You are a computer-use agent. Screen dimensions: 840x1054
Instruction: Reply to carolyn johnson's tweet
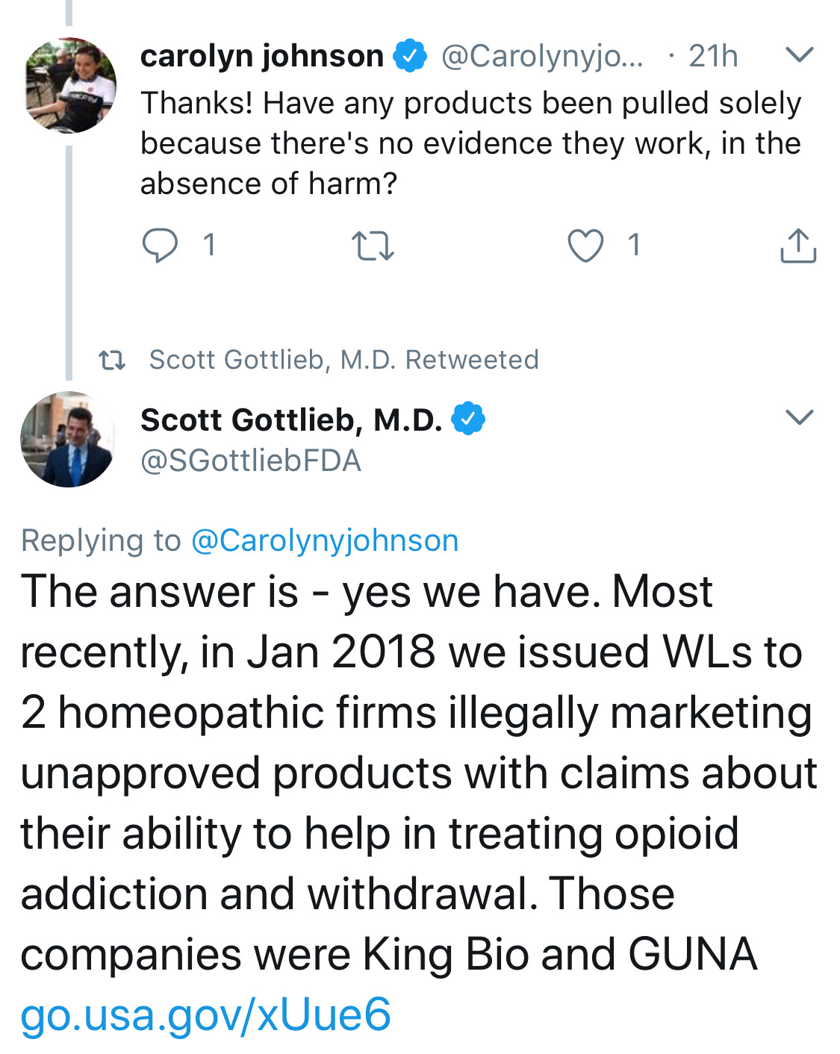click(161, 245)
